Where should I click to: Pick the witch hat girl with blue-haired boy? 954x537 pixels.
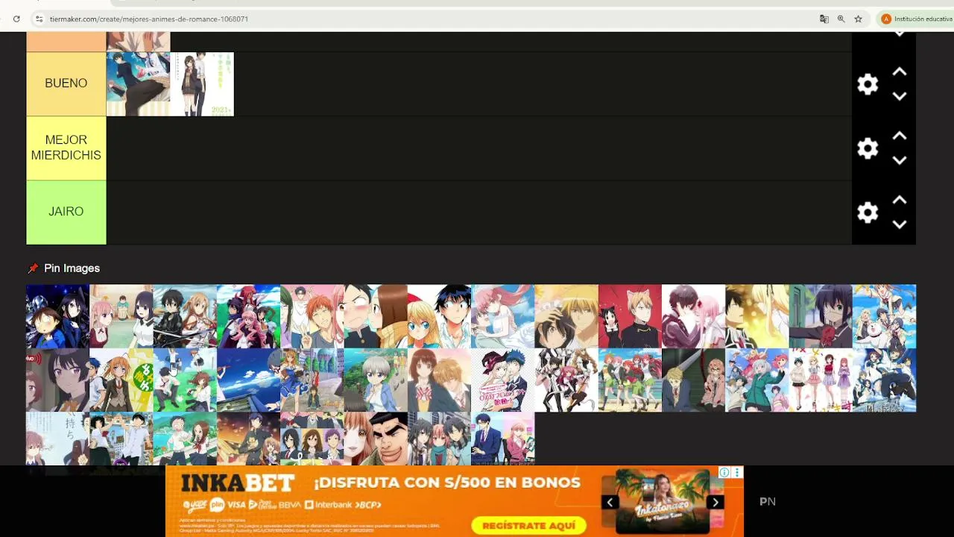pyautogui.click(x=503, y=380)
